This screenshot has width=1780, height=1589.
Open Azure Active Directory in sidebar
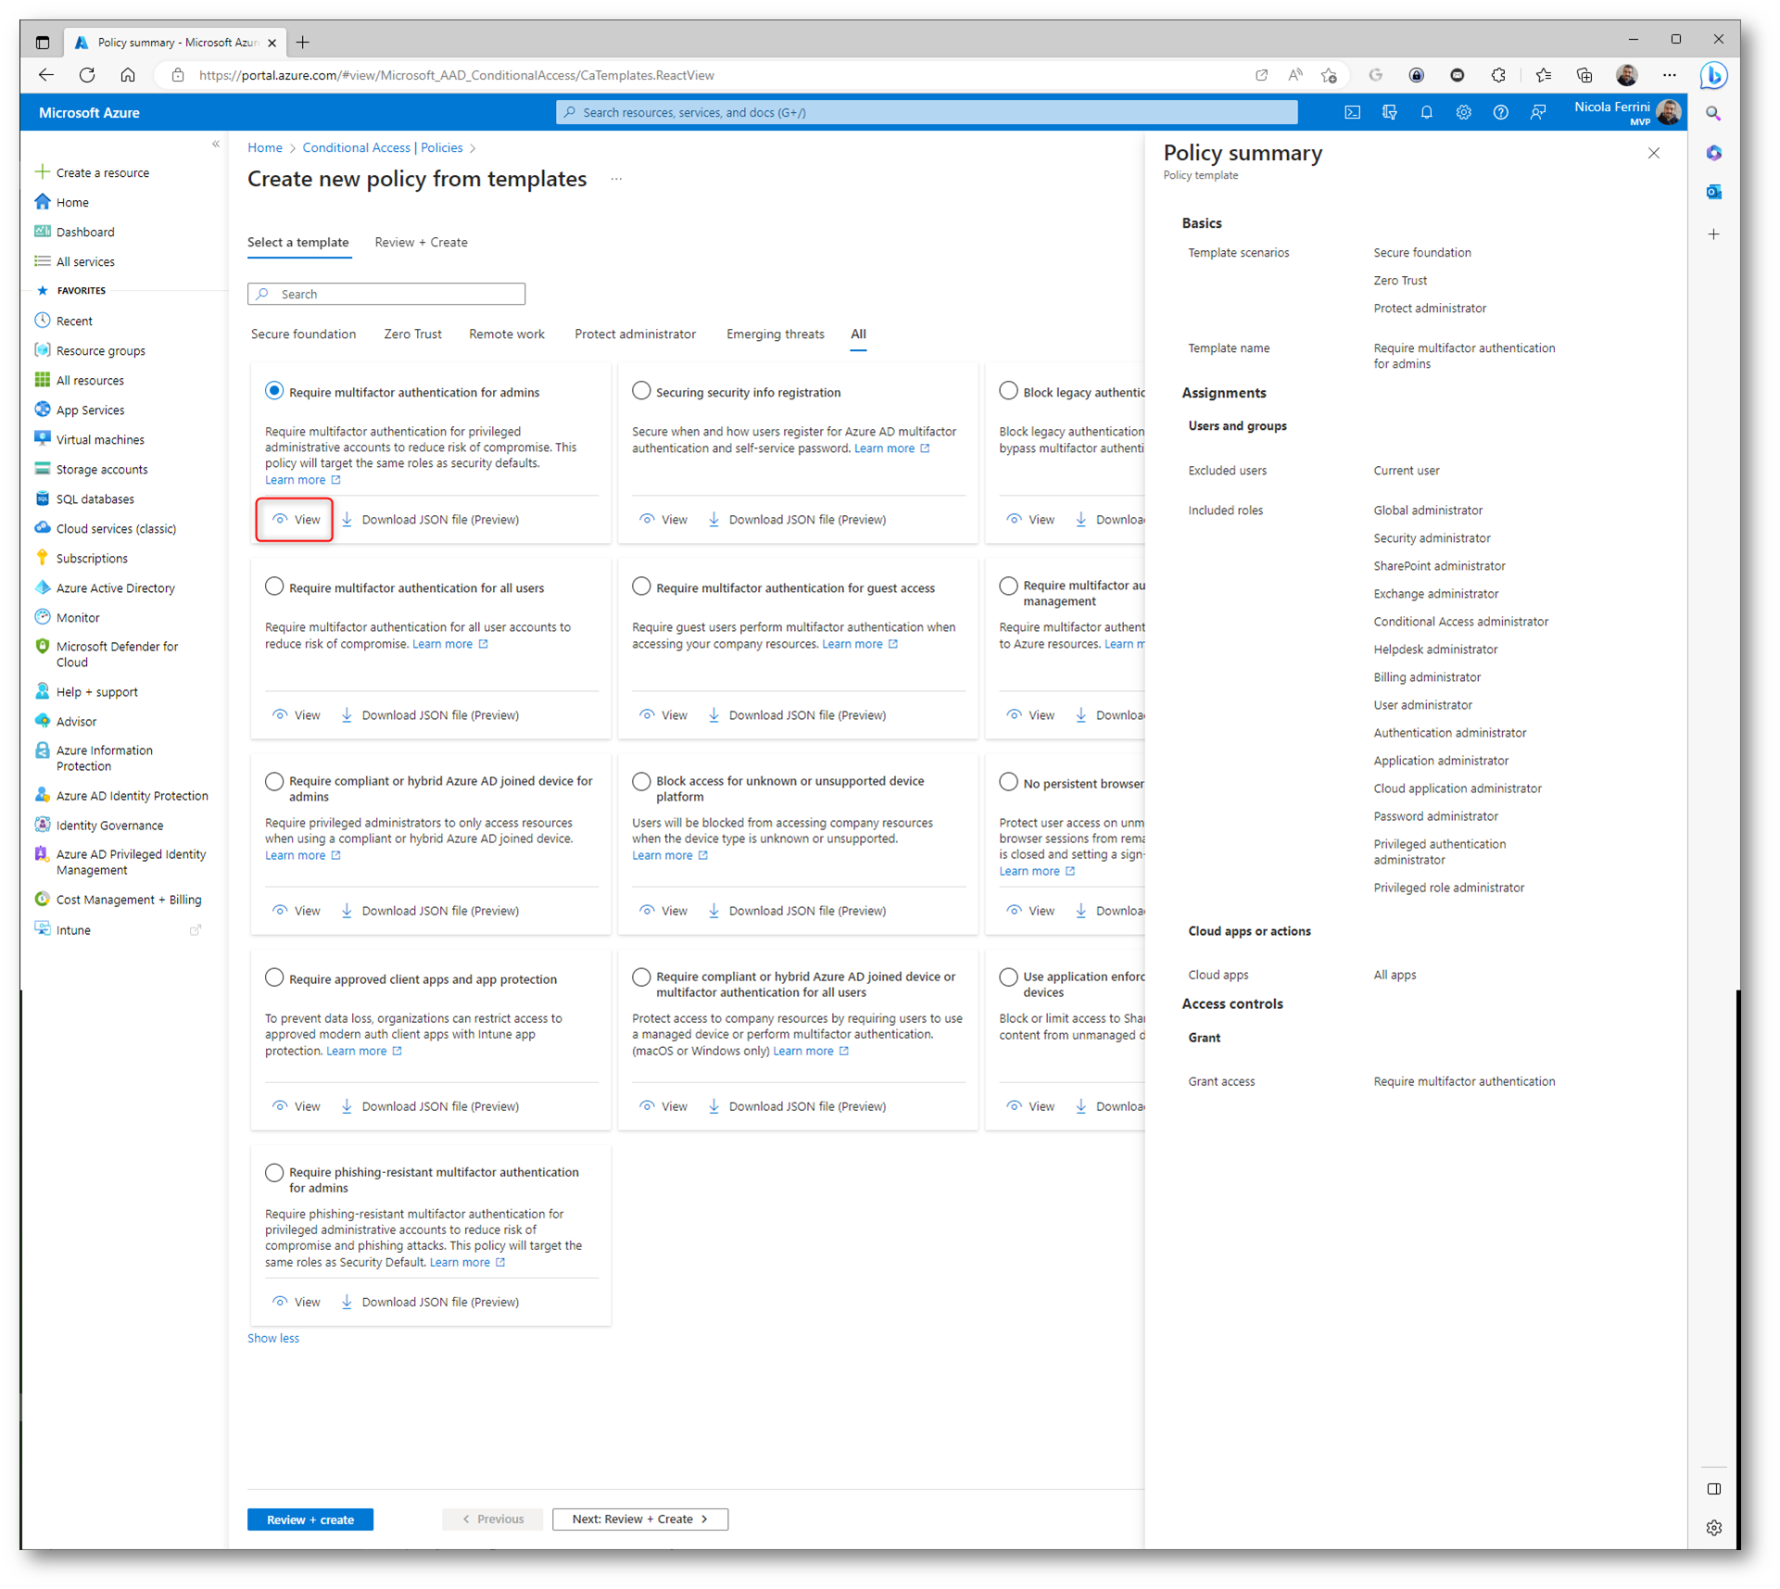tap(115, 587)
